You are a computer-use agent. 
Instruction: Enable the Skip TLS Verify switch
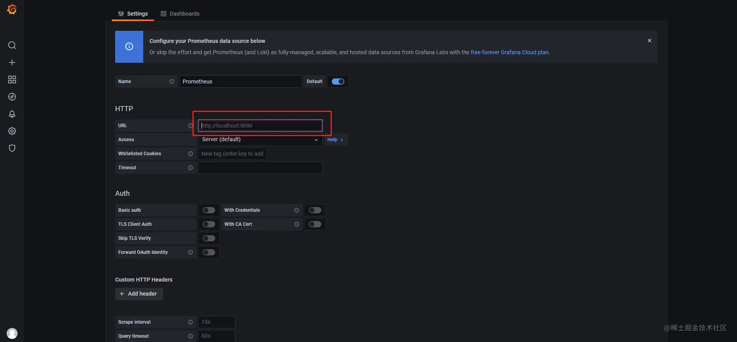coord(209,238)
